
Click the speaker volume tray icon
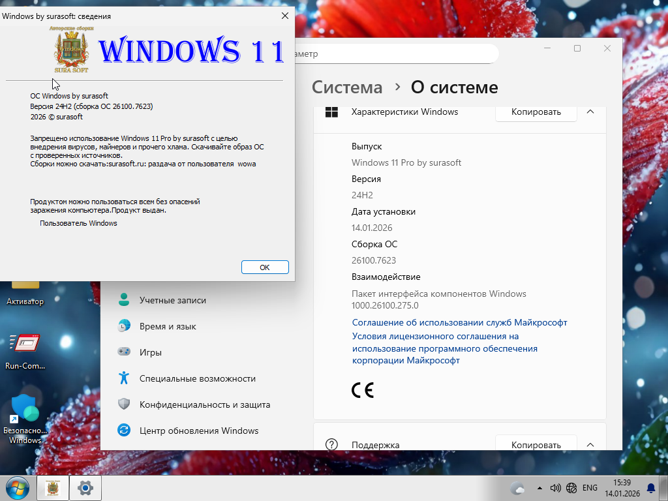556,488
